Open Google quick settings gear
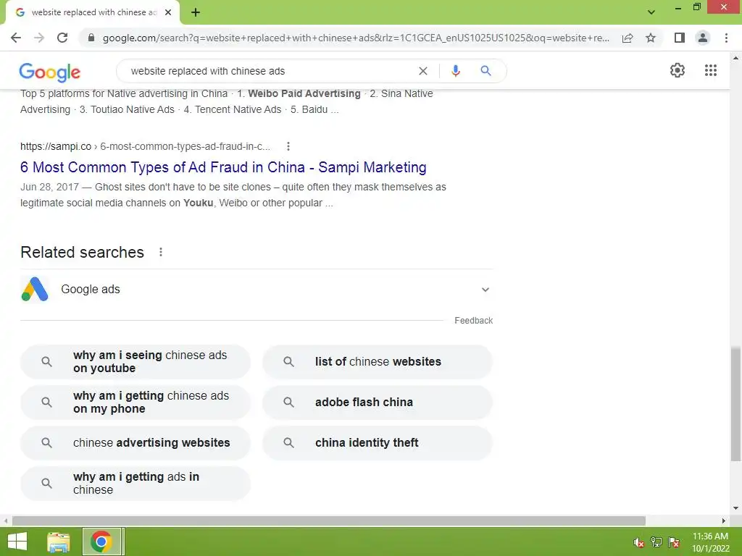 pos(678,70)
